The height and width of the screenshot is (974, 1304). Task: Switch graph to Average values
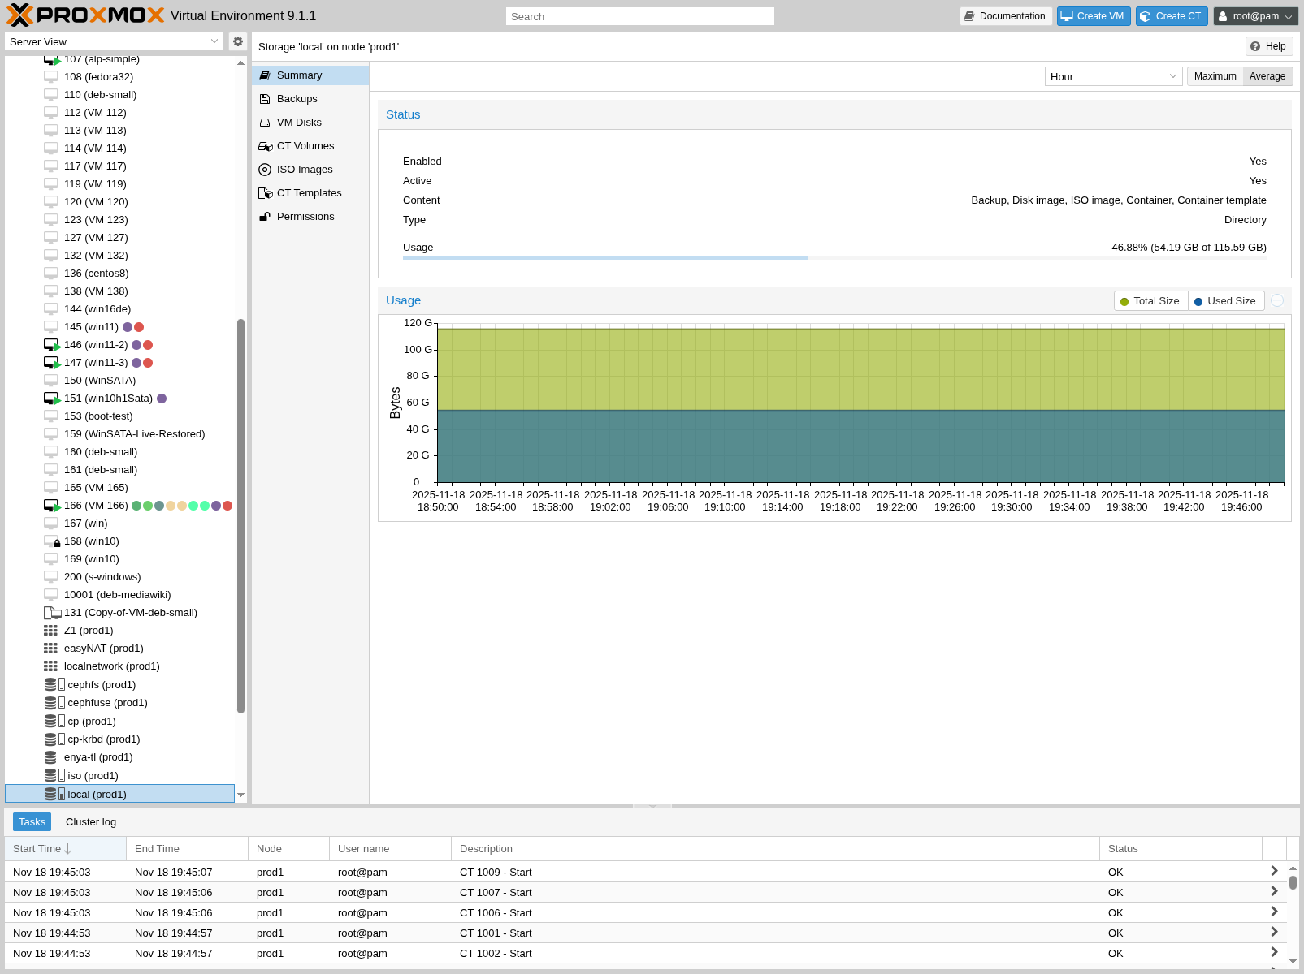point(1267,76)
